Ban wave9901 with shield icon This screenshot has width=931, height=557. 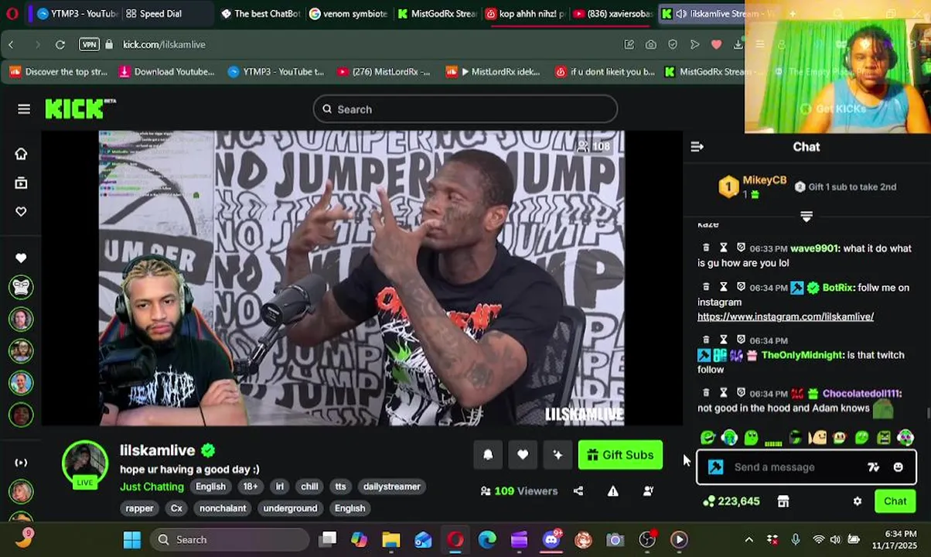click(741, 248)
